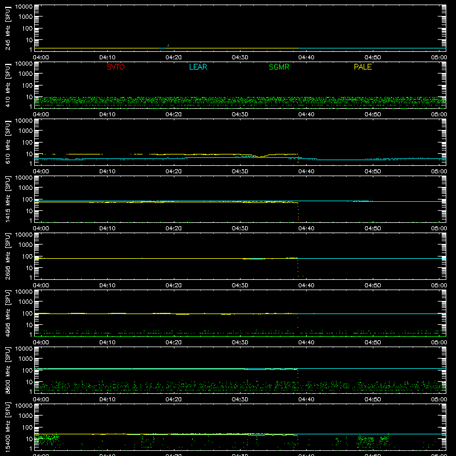The width and height of the screenshot is (456, 456).
Task: Select the 1415 MHz [SFU] axis label
Action: pyautogui.click(x=7, y=199)
